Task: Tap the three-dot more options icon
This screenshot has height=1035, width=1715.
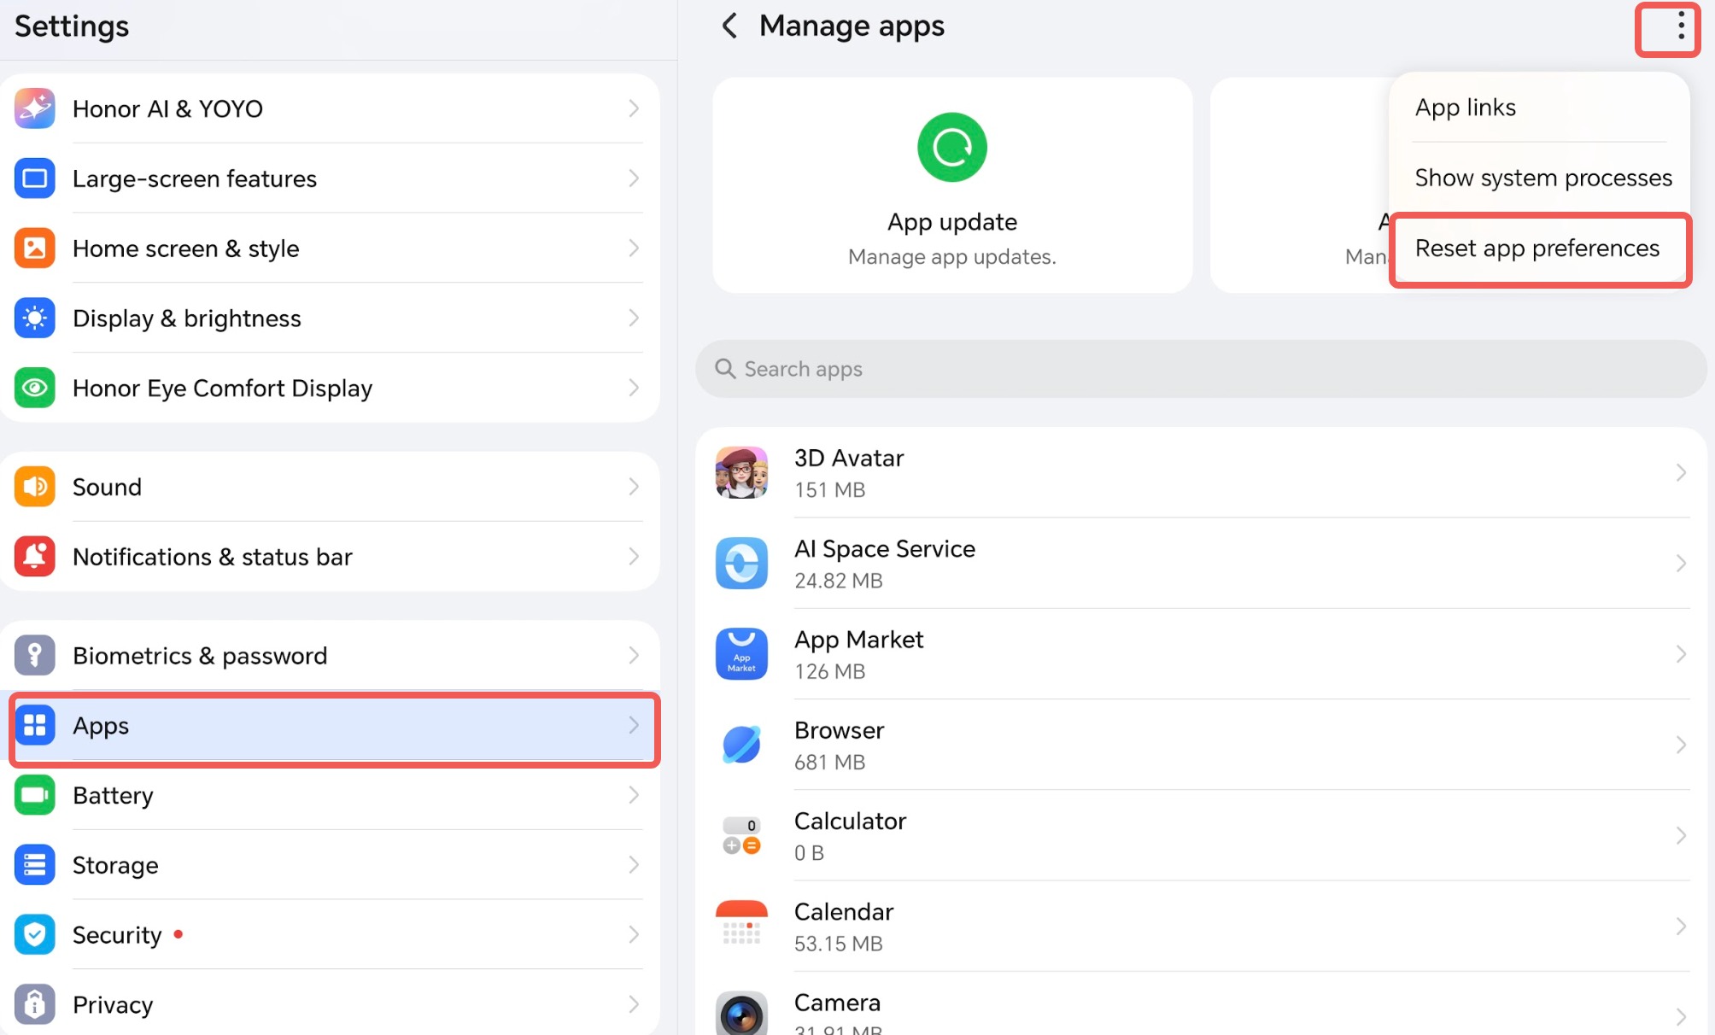Action: pyautogui.click(x=1679, y=26)
